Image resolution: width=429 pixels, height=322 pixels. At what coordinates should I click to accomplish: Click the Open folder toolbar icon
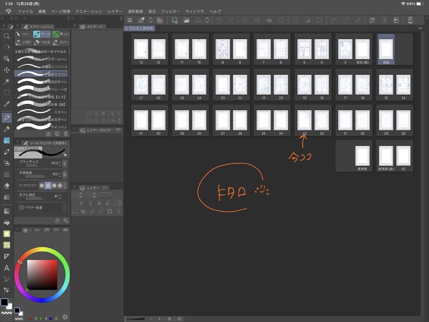click(x=187, y=20)
